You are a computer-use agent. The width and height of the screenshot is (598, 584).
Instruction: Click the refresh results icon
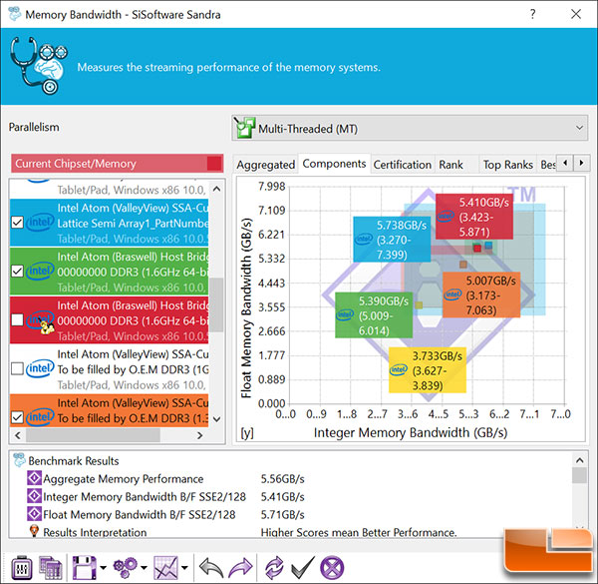pos(275,568)
